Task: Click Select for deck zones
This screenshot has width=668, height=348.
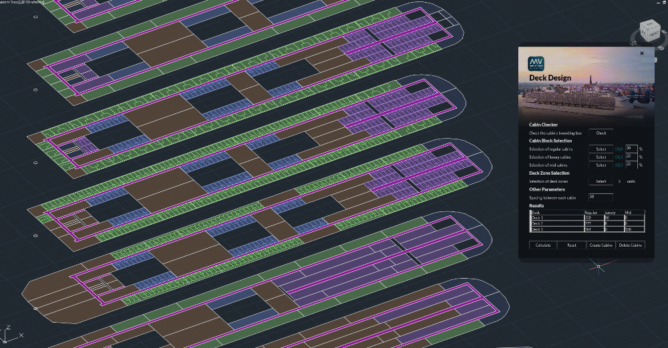Action: (601, 181)
